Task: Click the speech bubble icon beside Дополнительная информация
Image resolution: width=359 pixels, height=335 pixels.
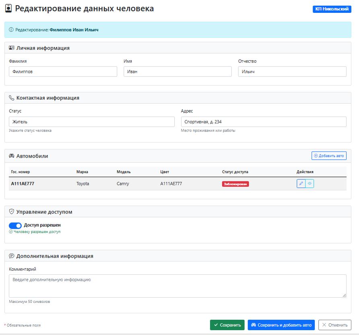Action: (12, 255)
